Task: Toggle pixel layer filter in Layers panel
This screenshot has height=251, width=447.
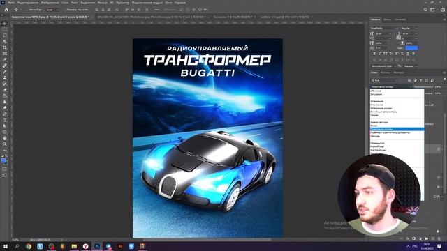Action: 409,81
